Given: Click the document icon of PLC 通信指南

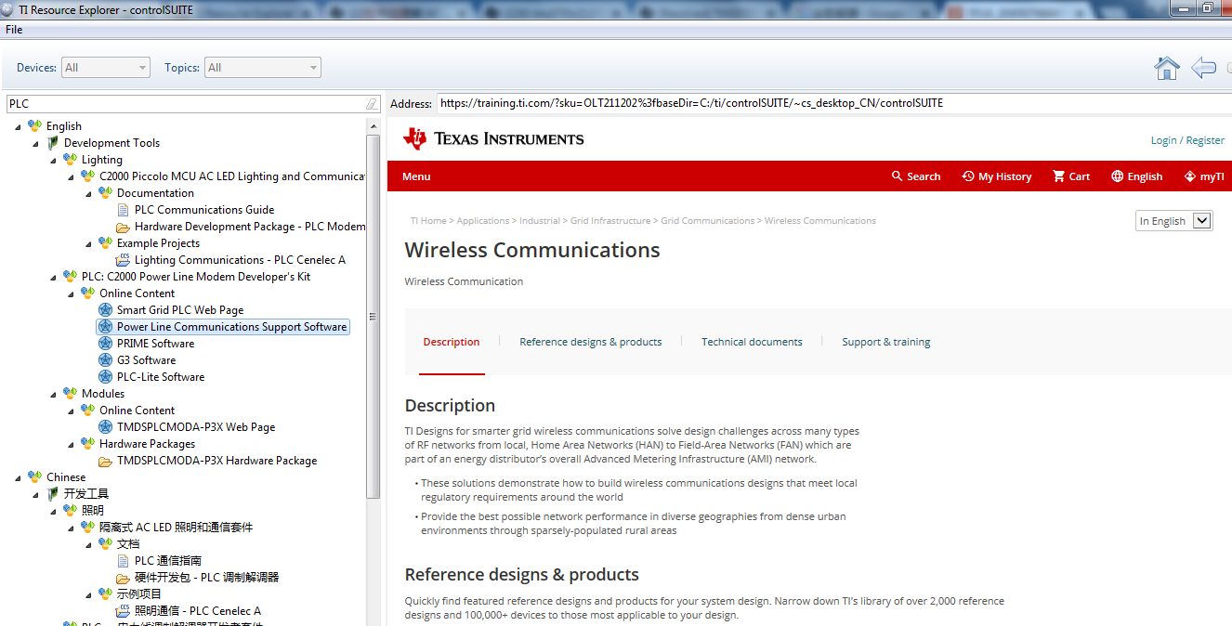Looking at the screenshot, I should click(x=124, y=561).
